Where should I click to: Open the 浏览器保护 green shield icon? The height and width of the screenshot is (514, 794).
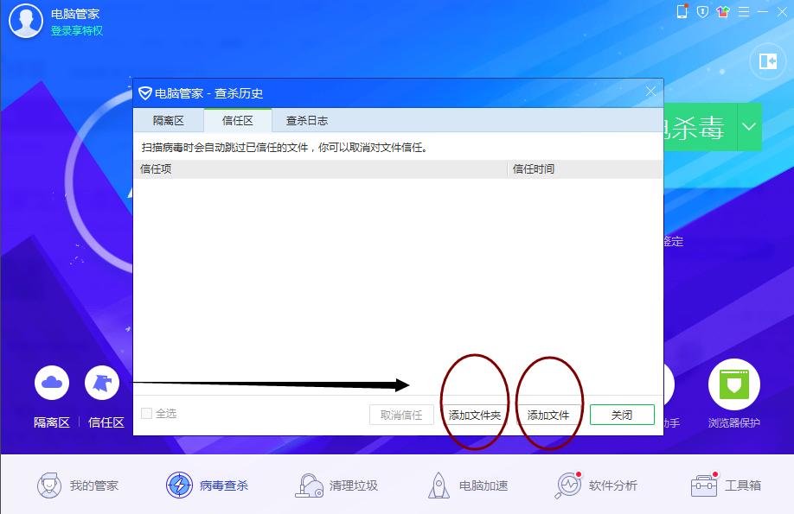coord(733,384)
